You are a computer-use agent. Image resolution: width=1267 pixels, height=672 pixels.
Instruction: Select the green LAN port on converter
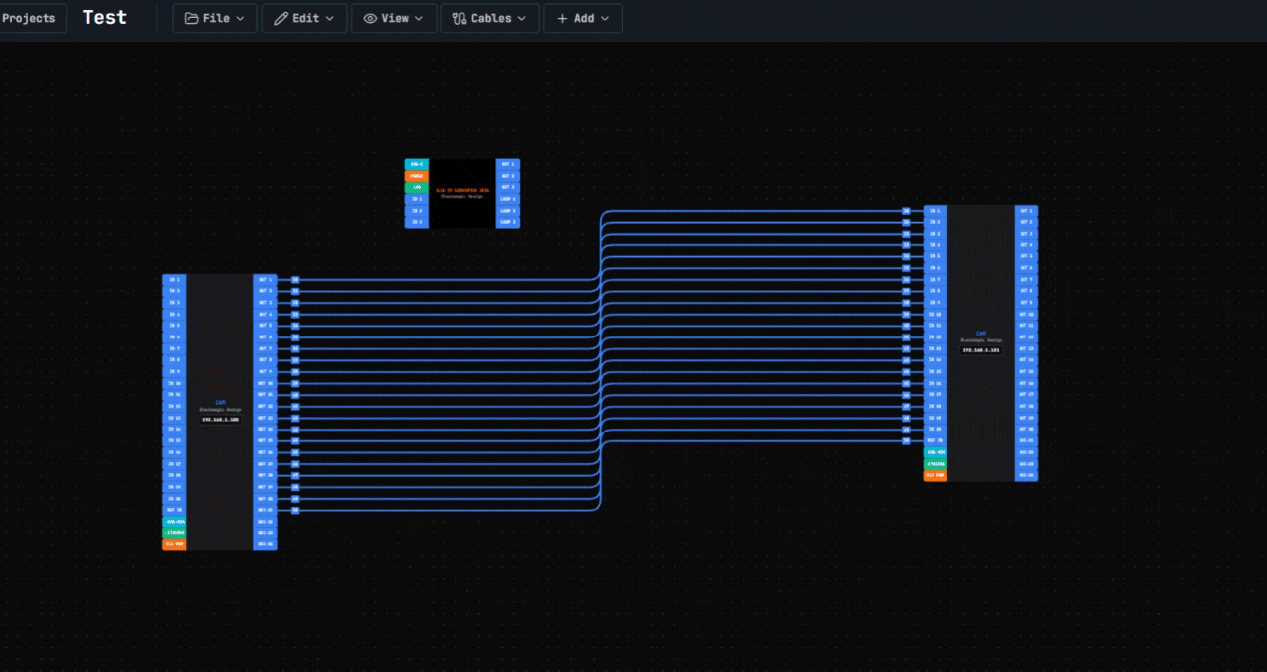click(x=416, y=187)
